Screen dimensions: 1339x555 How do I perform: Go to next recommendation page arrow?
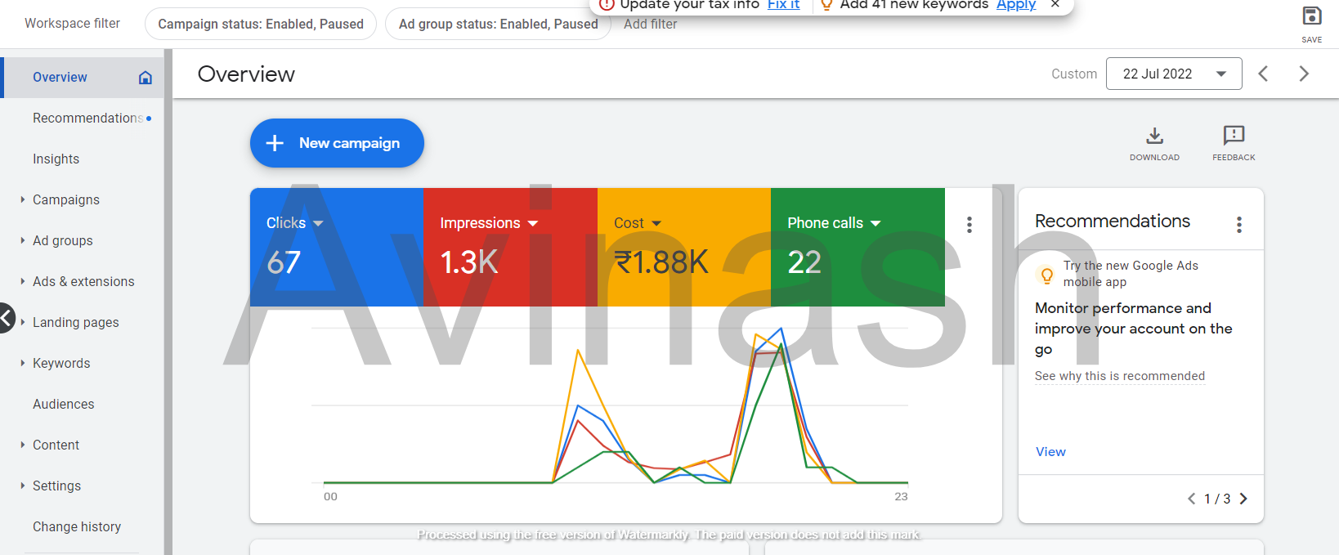coord(1243,499)
